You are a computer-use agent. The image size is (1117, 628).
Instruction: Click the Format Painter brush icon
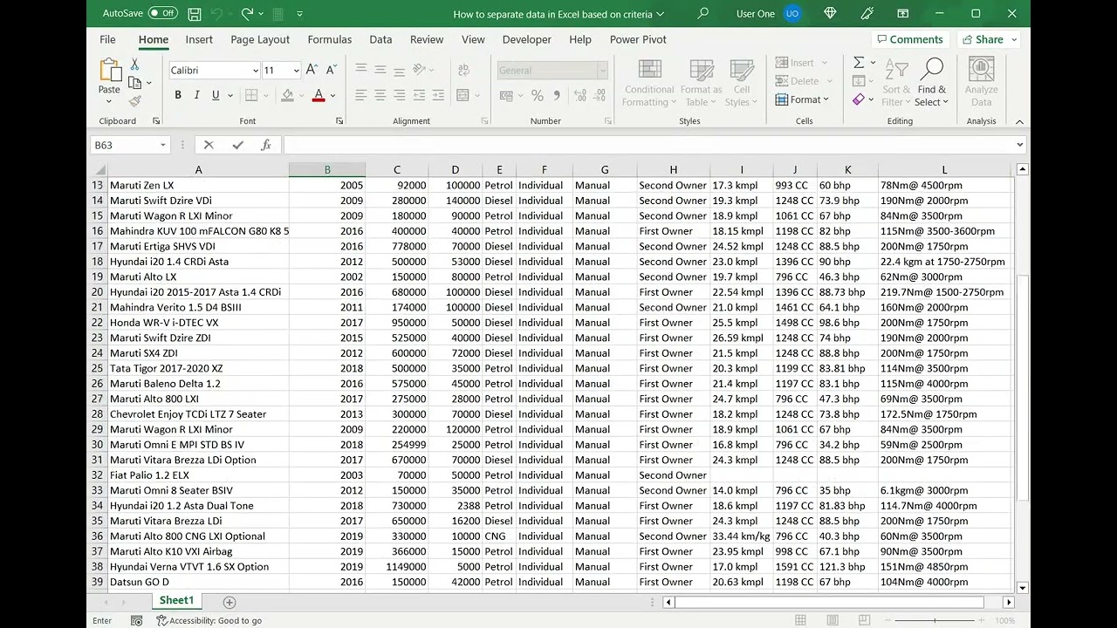coord(134,101)
